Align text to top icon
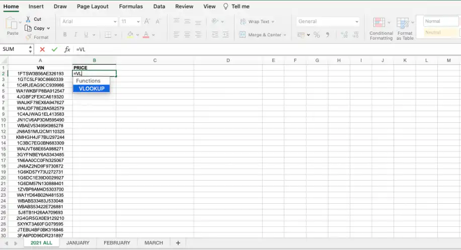This screenshot has width=461, height=250. click(x=177, y=21)
